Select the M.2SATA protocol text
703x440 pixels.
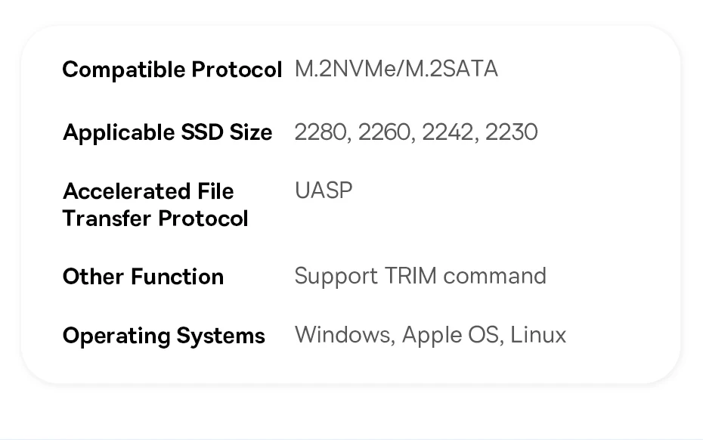point(451,70)
